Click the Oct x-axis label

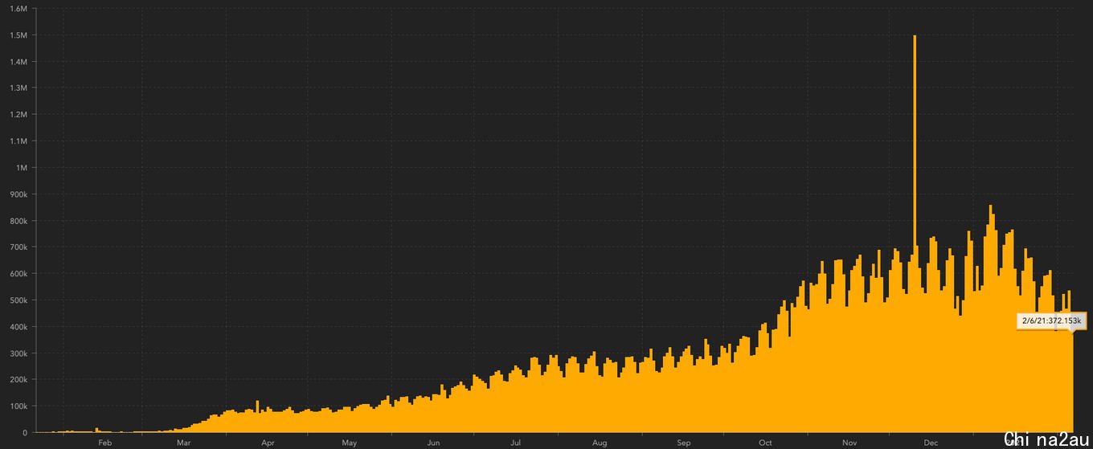pyautogui.click(x=765, y=443)
